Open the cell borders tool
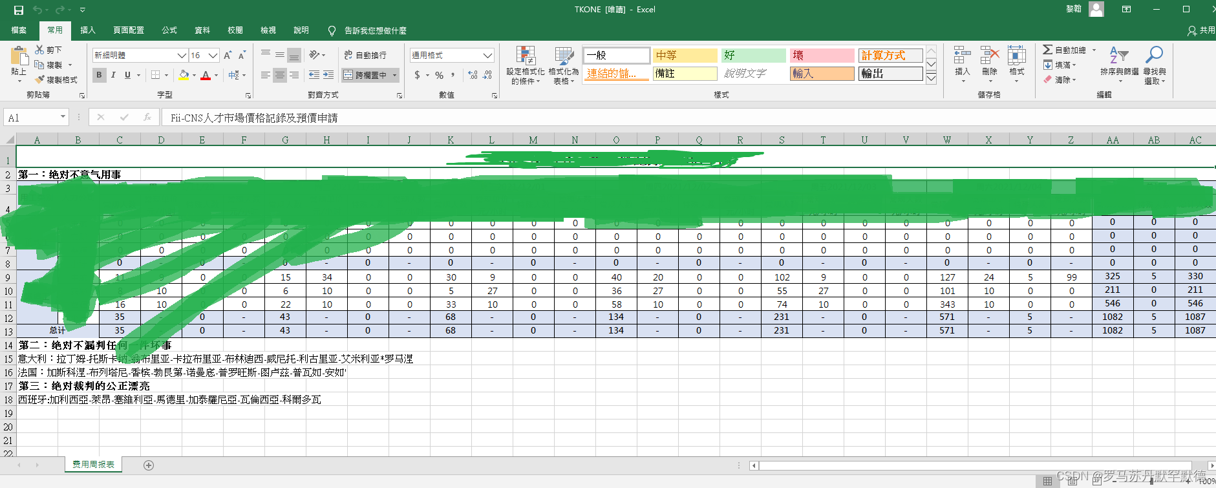The height and width of the screenshot is (488, 1216). coord(155,75)
